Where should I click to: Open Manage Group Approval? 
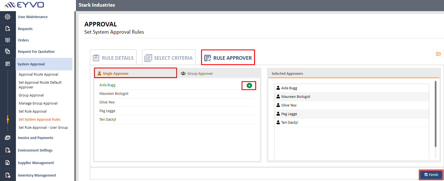38,103
